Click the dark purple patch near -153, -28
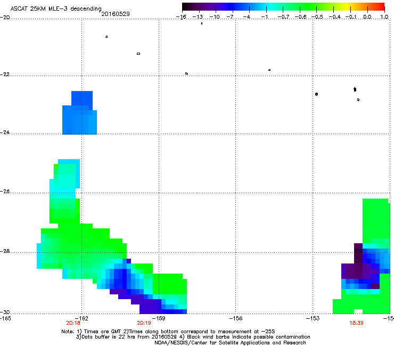Viewport: 394px width, 346px height. pyautogui.click(x=358, y=262)
